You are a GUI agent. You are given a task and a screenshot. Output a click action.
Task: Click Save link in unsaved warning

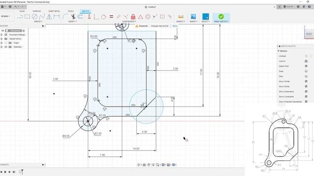(175, 26)
